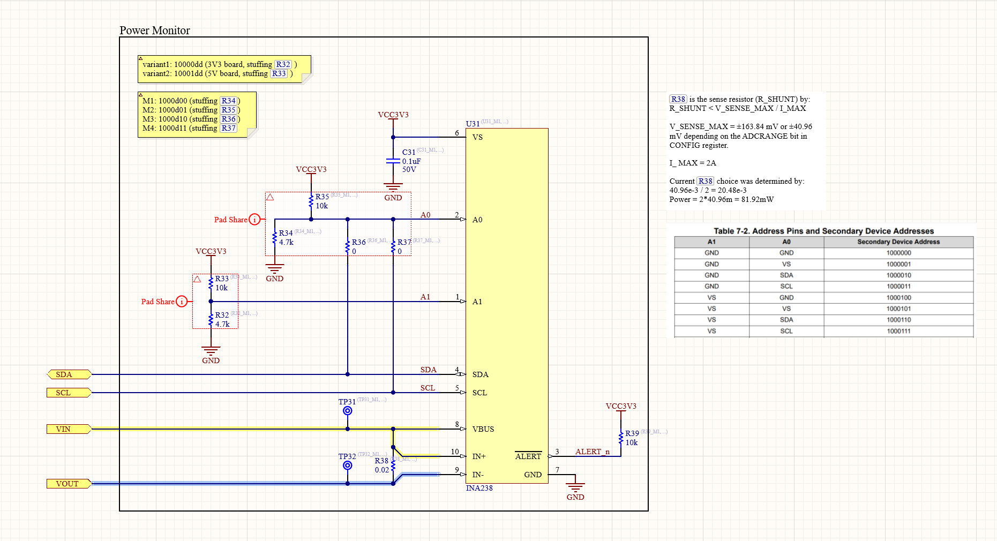This screenshot has width=997, height=541.
Task: Select the Pad Share info icon near R33
Action: 182,302
